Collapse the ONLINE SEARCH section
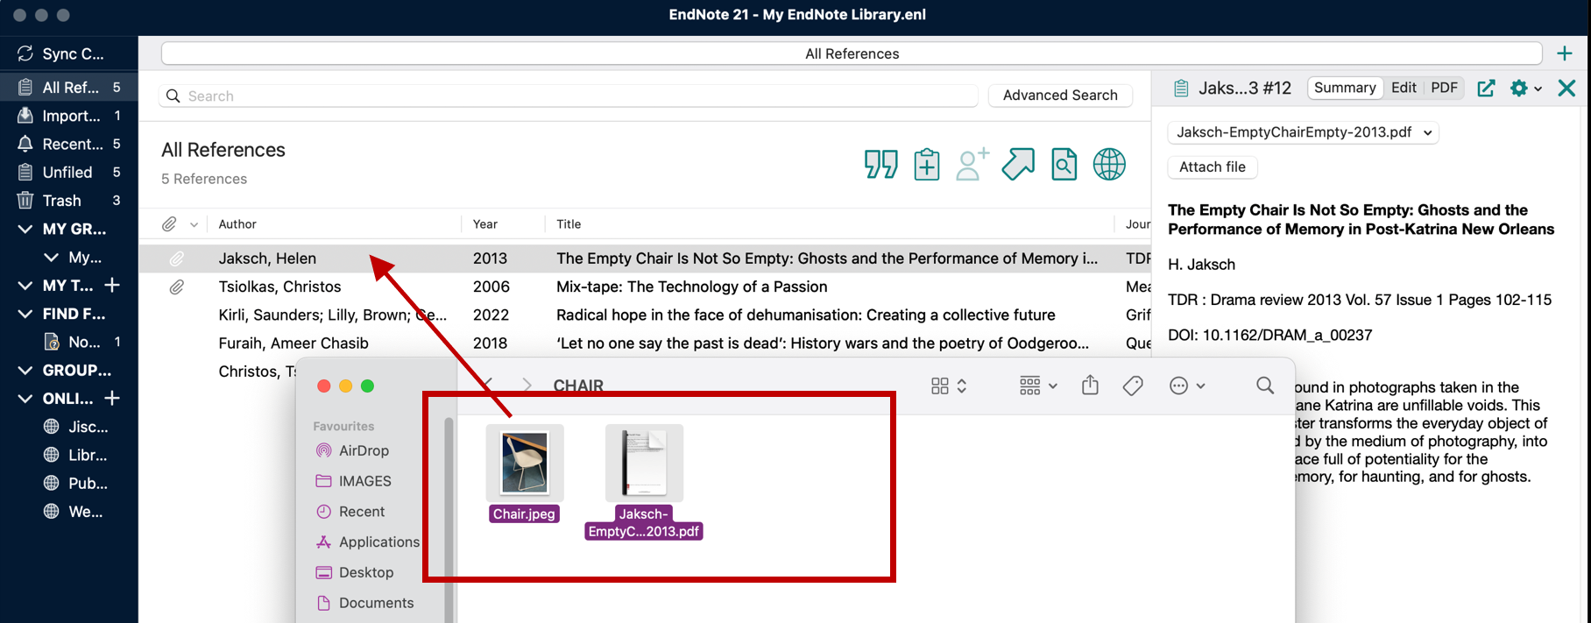This screenshot has height=623, width=1591. pyautogui.click(x=25, y=399)
